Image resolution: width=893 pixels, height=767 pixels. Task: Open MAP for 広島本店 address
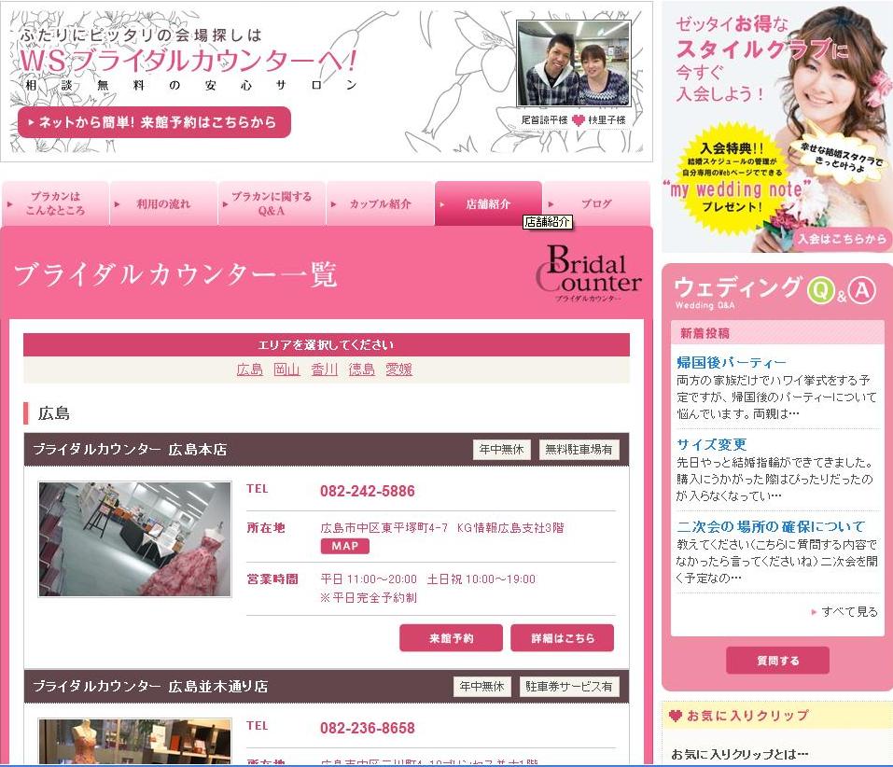(344, 546)
